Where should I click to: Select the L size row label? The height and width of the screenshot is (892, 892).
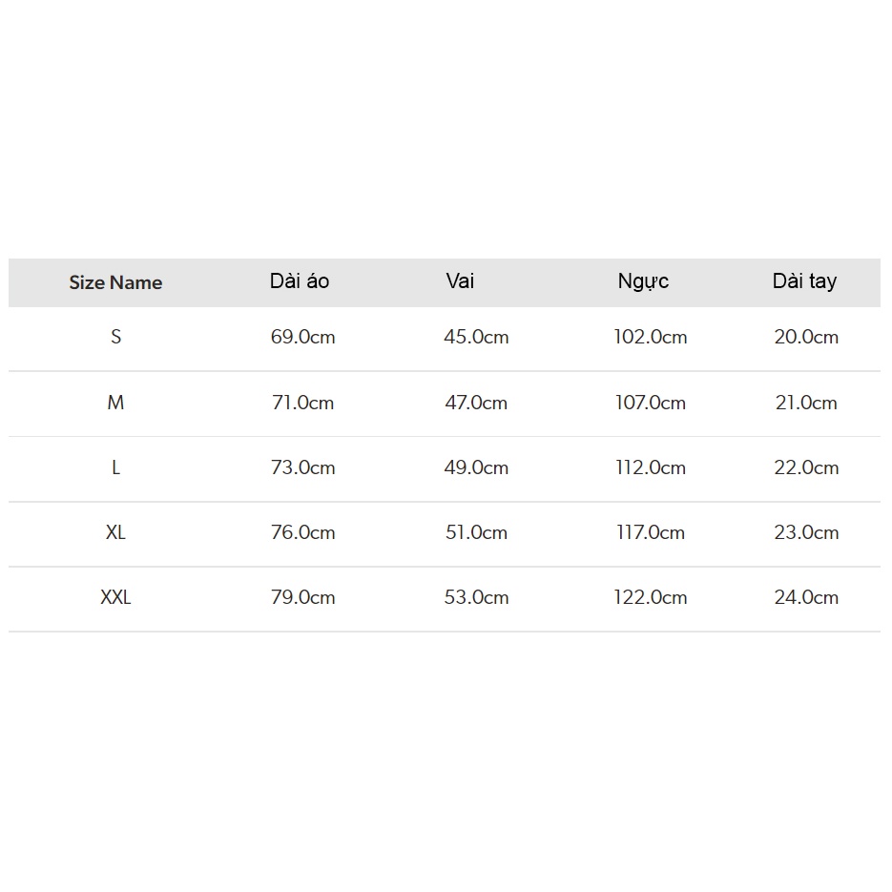115,467
